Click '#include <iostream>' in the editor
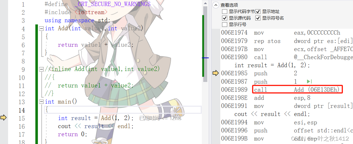353x144 pixels. pos(76,12)
